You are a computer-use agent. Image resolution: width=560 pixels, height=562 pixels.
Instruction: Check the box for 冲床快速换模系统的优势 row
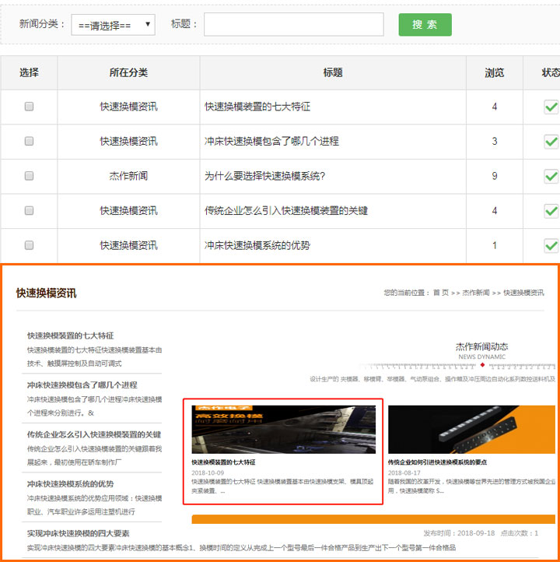tap(29, 245)
